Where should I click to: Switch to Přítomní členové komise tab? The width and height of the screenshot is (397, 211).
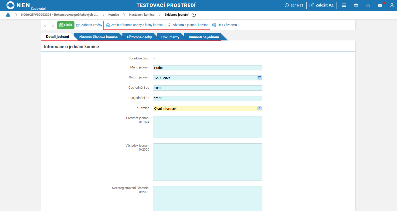(98, 37)
